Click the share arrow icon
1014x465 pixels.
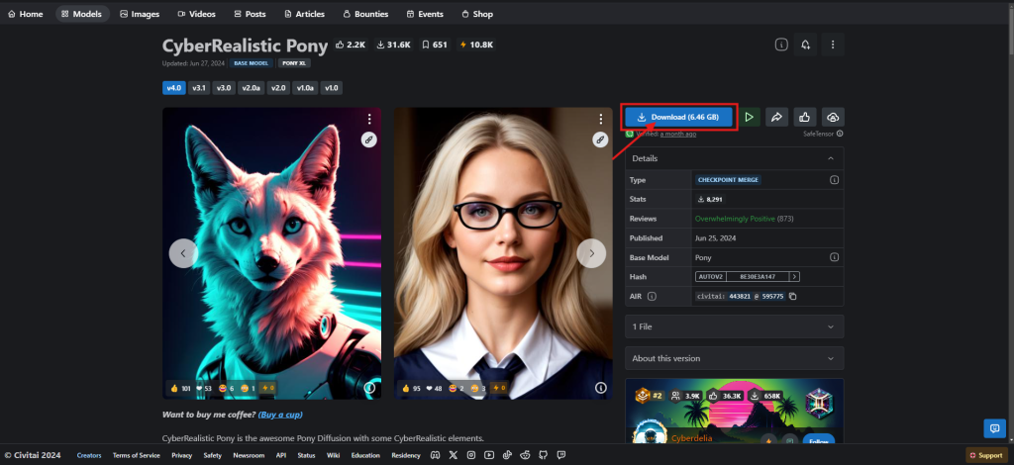coord(777,118)
